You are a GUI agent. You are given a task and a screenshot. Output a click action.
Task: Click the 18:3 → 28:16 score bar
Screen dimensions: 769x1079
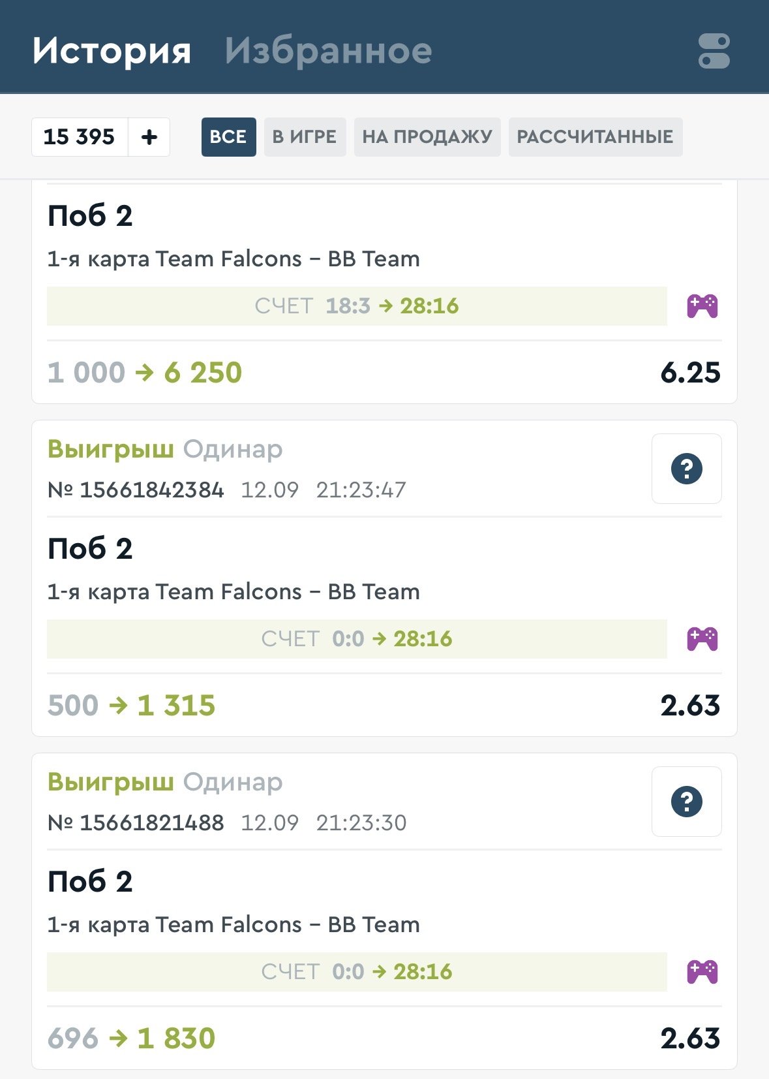[x=357, y=306]
